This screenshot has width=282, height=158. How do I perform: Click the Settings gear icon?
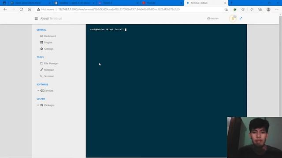[x=41, y=49]
